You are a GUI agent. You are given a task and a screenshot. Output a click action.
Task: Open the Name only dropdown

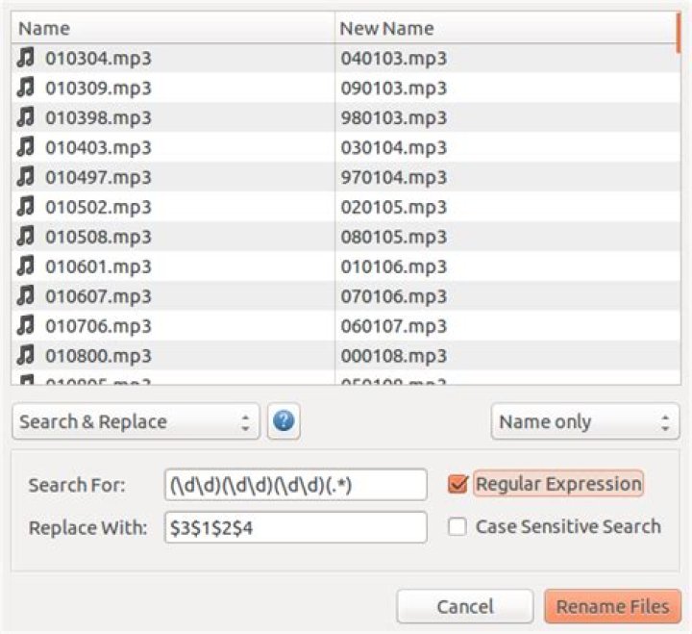tap(585, 421)
